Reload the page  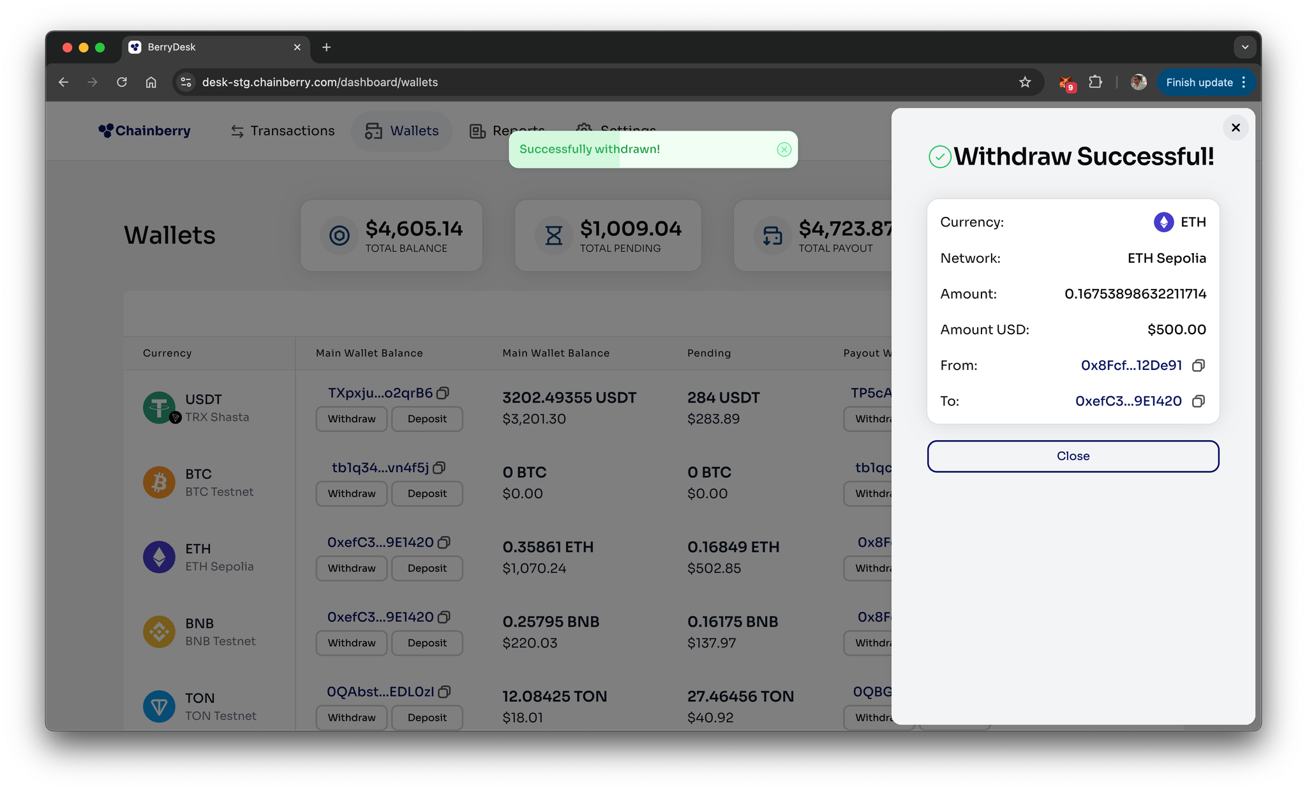122,82
